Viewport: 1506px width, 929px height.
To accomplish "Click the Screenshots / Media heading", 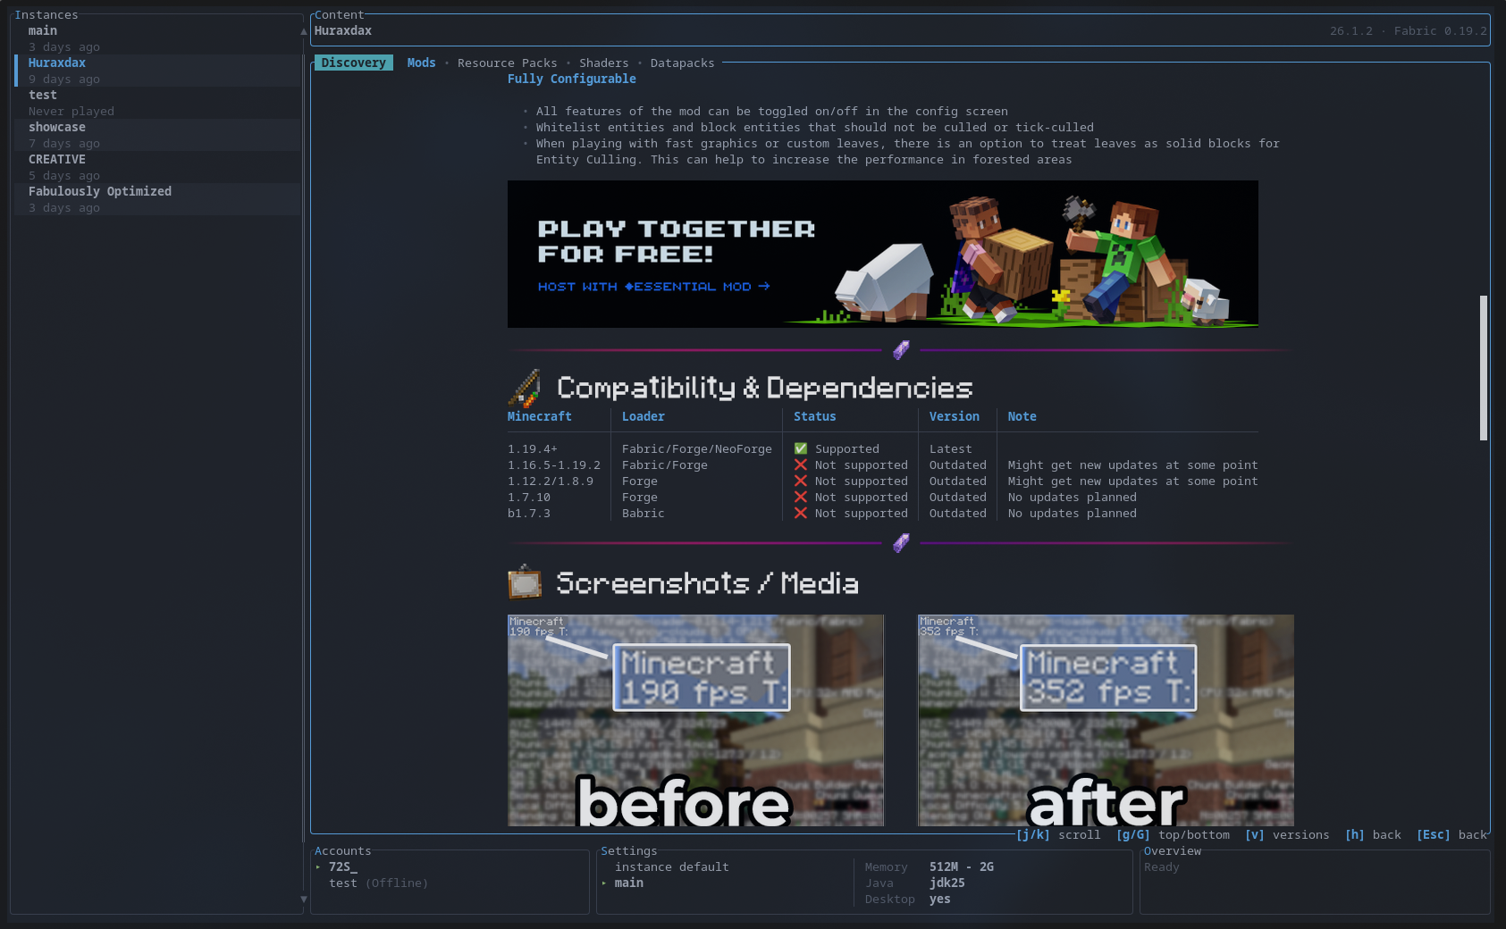I will 707,582.
